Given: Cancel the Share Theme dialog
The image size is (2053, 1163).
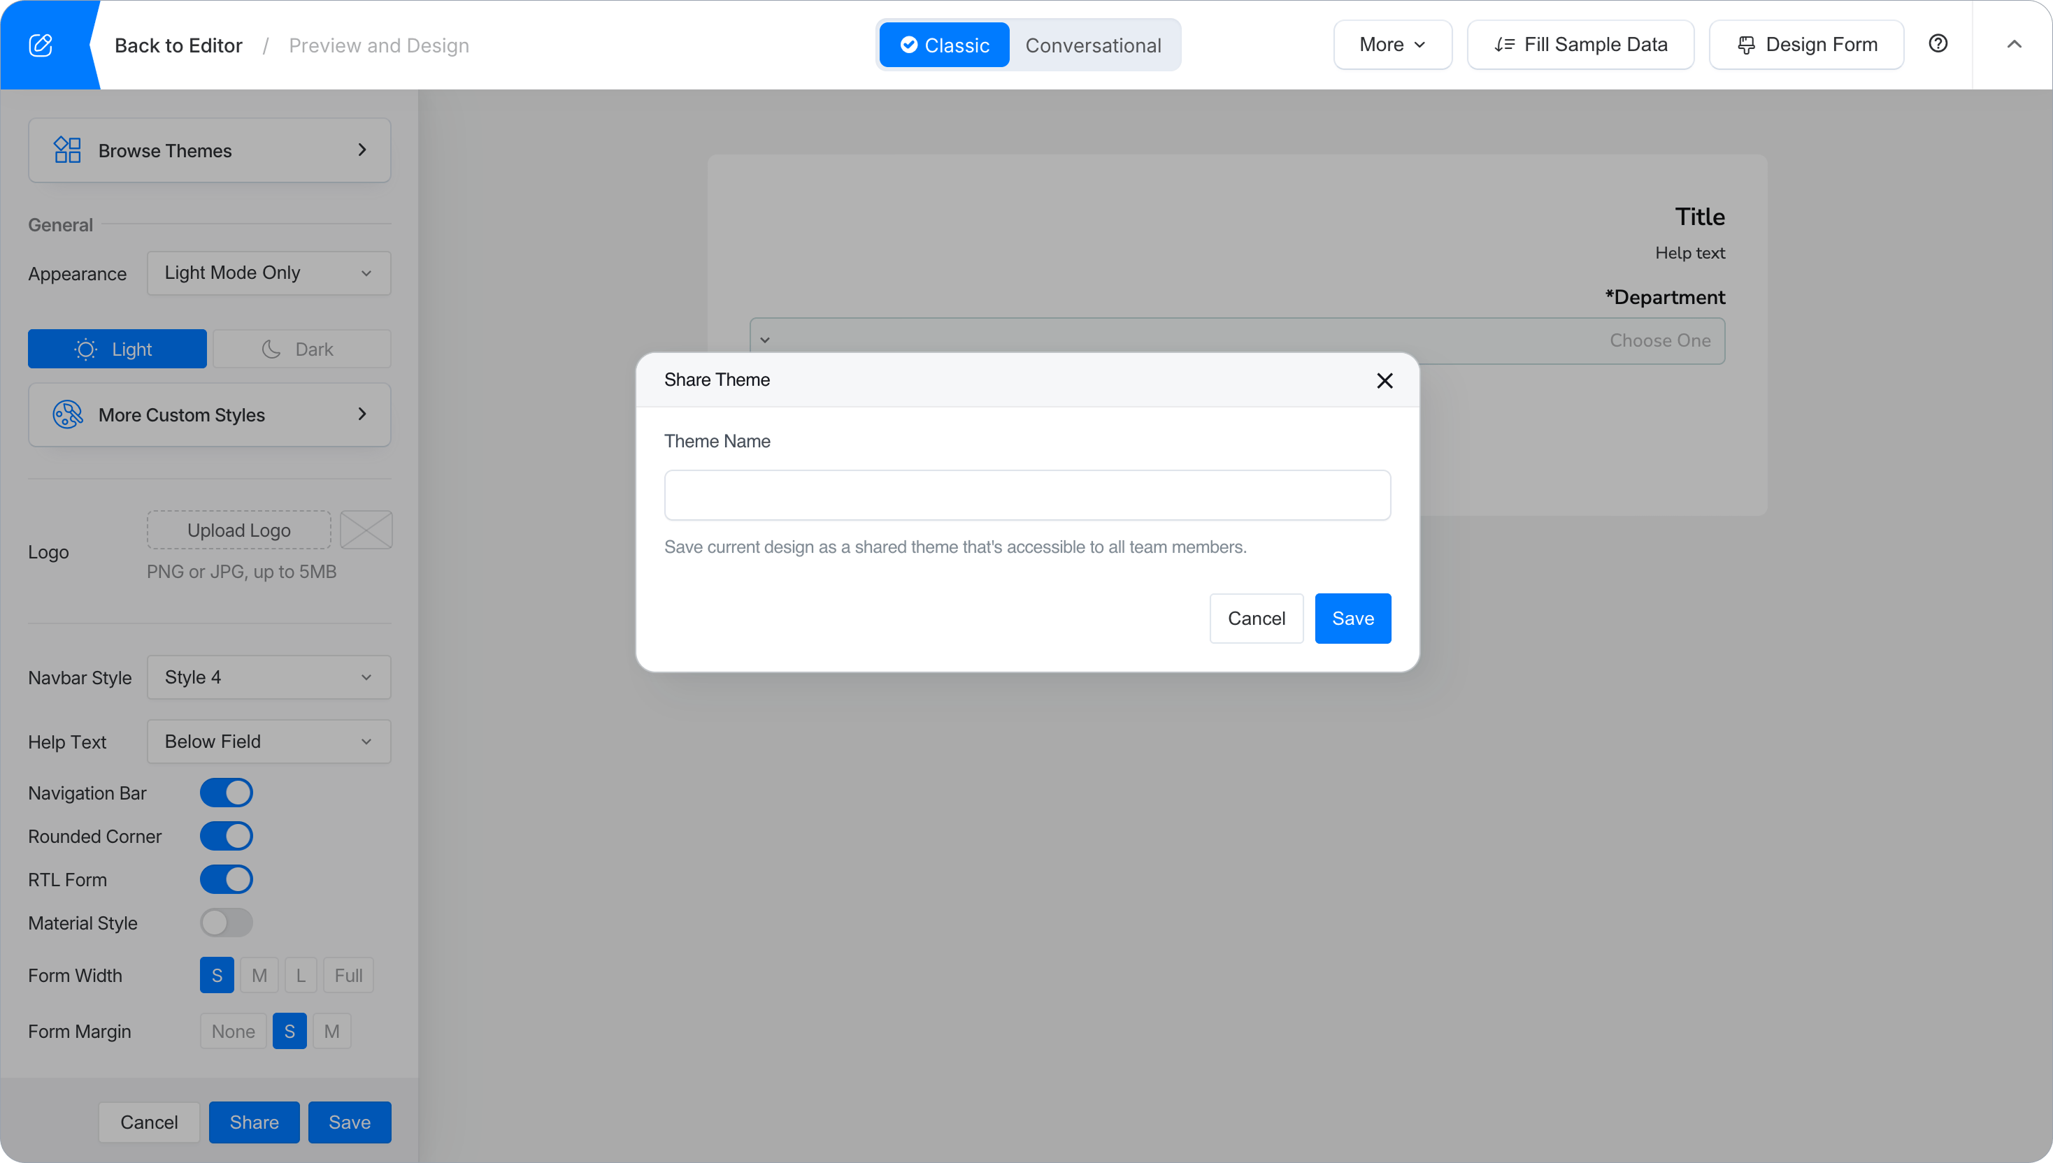Looking at the screenshot, I should click(1257, 619).
